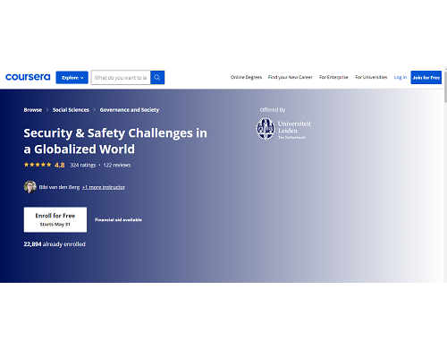Click the 122 reviews text
This screenshot has height=358, width=447.
(x=117, y=165)
